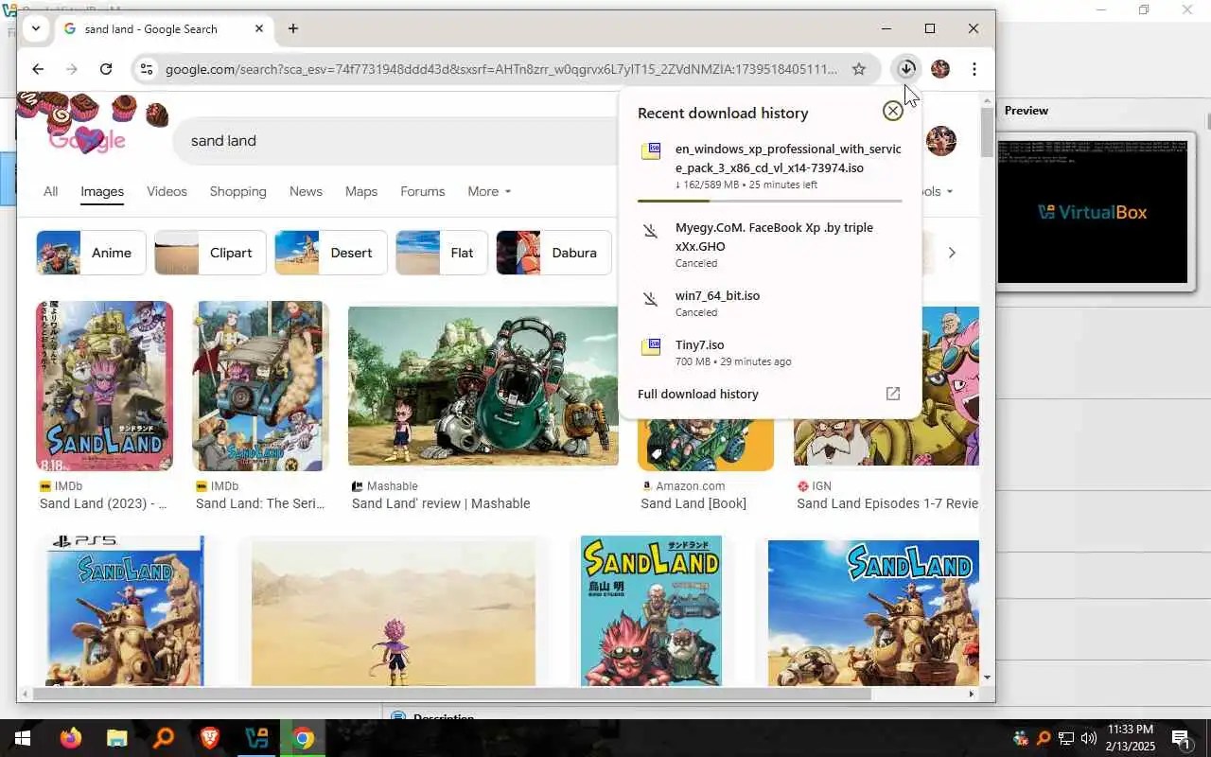Open Sand Land (2023) IMDb poster thumbnail
The height and width of the screenshot is (757, 1211).
tap(104, 386)
